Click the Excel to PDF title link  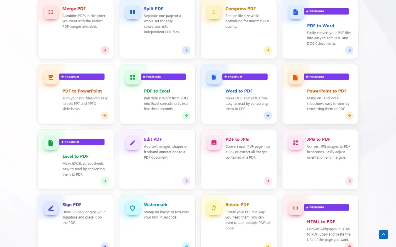click(75, 157)
